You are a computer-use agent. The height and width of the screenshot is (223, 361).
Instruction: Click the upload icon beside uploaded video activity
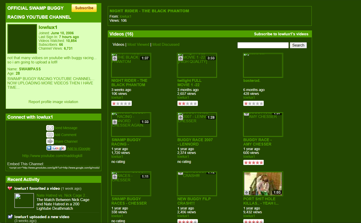pos(10,217)
